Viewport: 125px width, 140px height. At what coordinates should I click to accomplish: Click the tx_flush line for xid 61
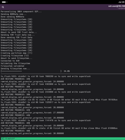[46, 84]
